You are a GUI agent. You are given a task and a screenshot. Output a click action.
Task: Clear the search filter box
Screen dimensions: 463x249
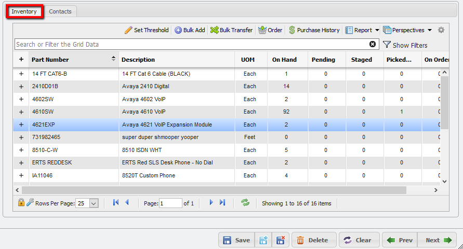click(x=373, y=44)
